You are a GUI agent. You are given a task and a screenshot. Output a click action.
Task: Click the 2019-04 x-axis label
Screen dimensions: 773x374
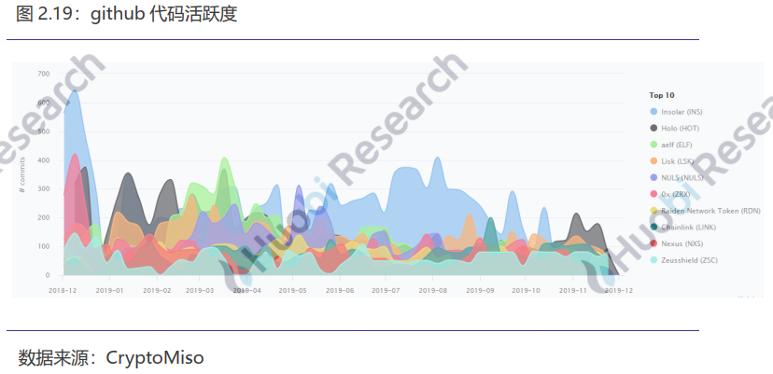tap(246, 291)
